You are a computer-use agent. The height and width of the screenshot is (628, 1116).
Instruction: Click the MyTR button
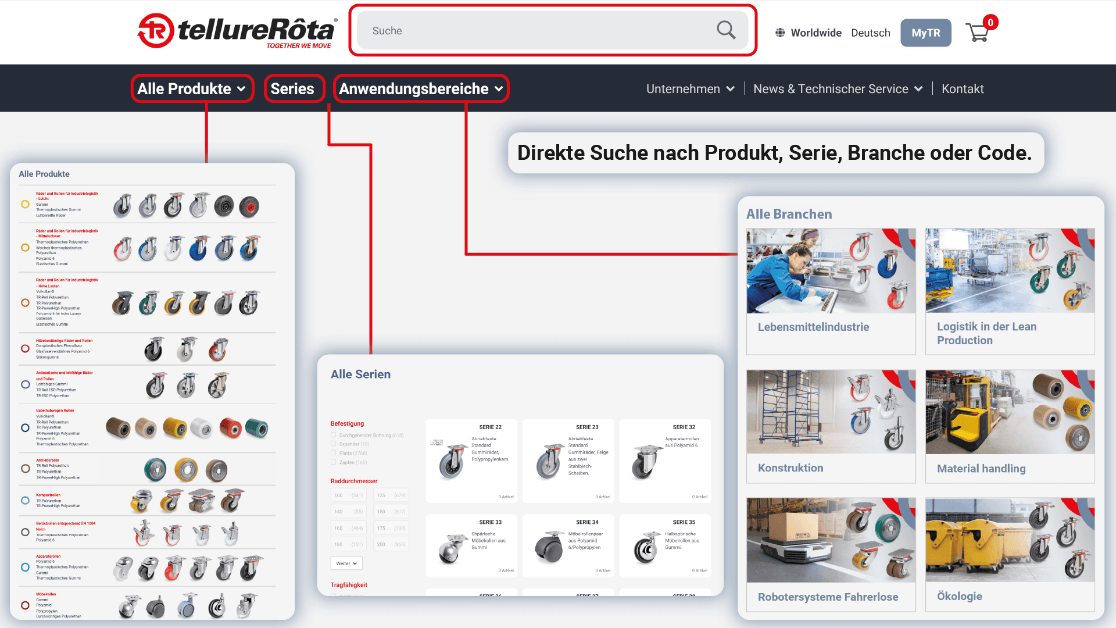click(x=925, y=33)
